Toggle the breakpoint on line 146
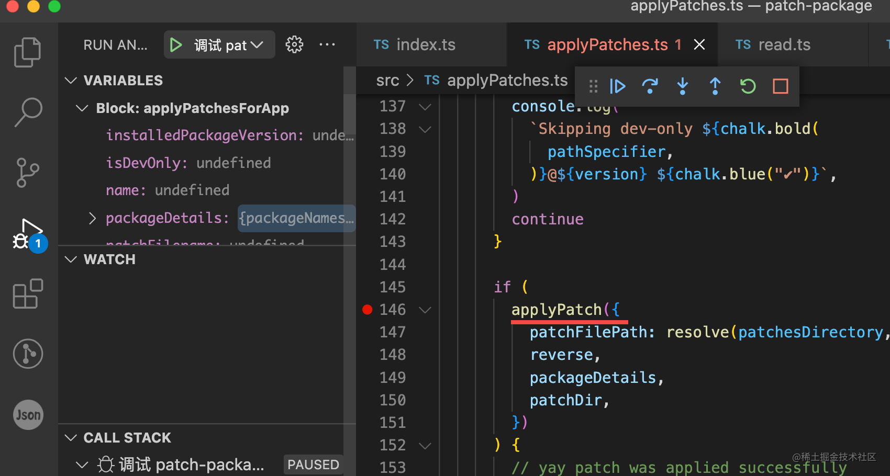 point(368,310)
